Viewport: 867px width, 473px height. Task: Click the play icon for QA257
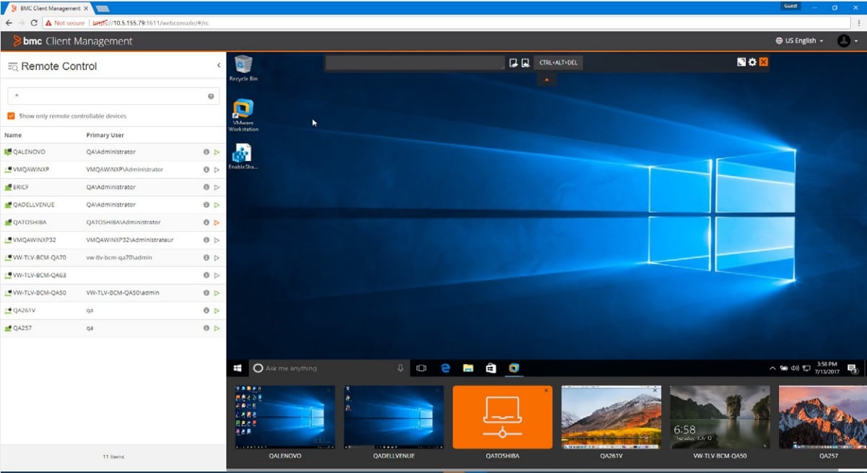click(x=217, y=328)
